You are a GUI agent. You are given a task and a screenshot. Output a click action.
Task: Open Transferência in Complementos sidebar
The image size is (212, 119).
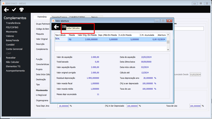tap(13, 23)
